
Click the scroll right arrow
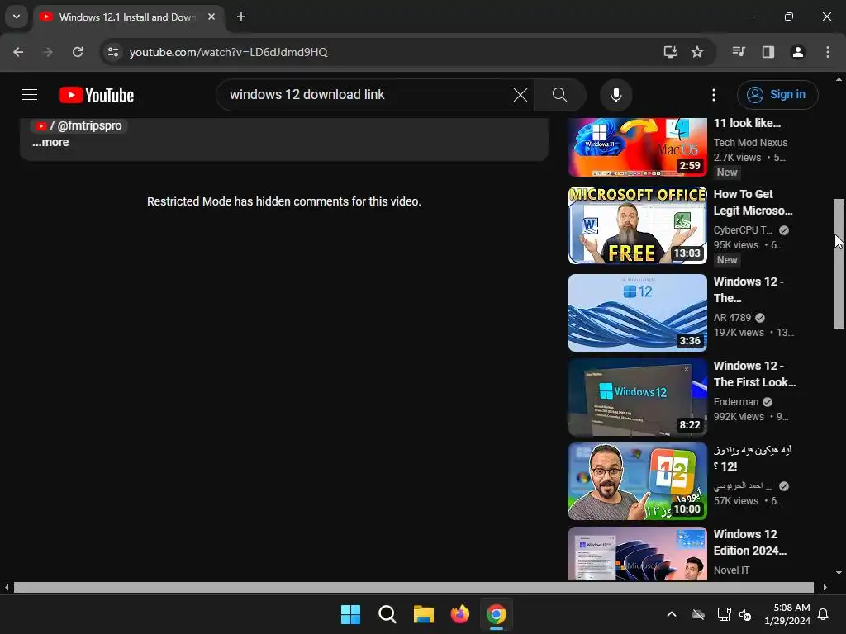pyautogui.click(x=825, y=587)
